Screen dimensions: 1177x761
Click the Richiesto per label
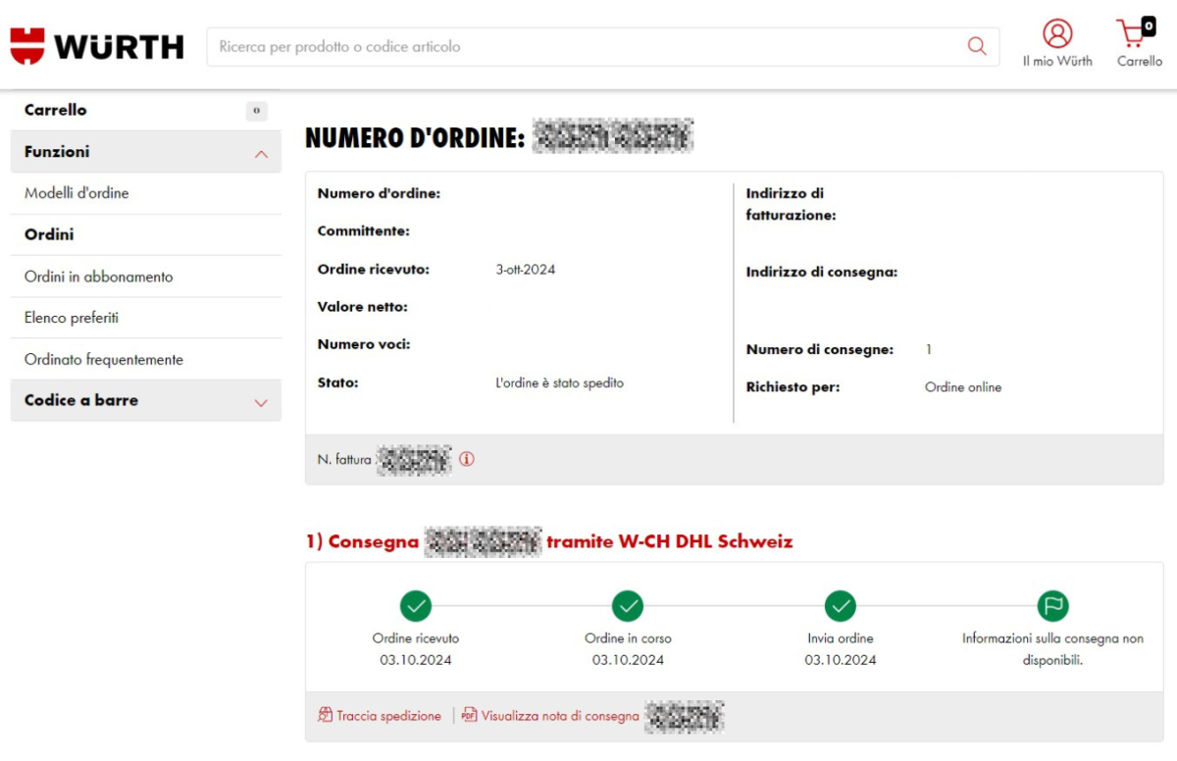(793, 386)
